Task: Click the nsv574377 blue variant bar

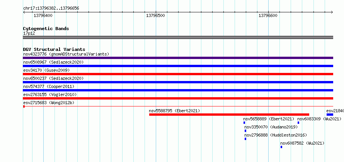Action: tap(178, 90)
